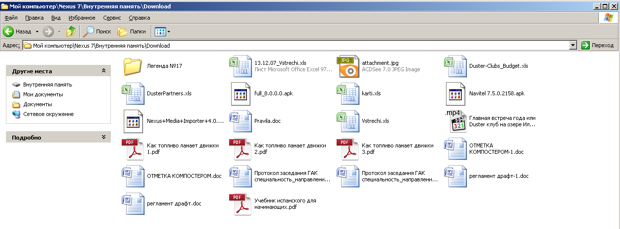
Task: Open the Search (Поиск) tool
Action: 97,31
